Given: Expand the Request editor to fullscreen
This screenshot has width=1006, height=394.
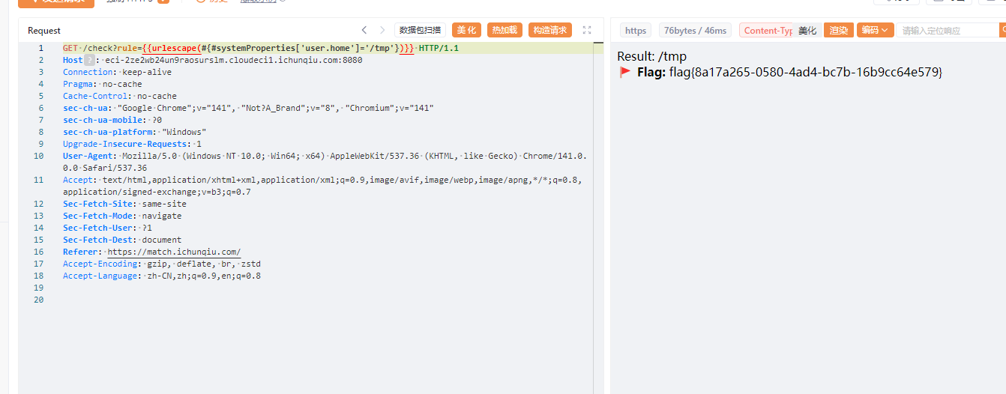Looking at the screenshot, I should coord(587,30).
